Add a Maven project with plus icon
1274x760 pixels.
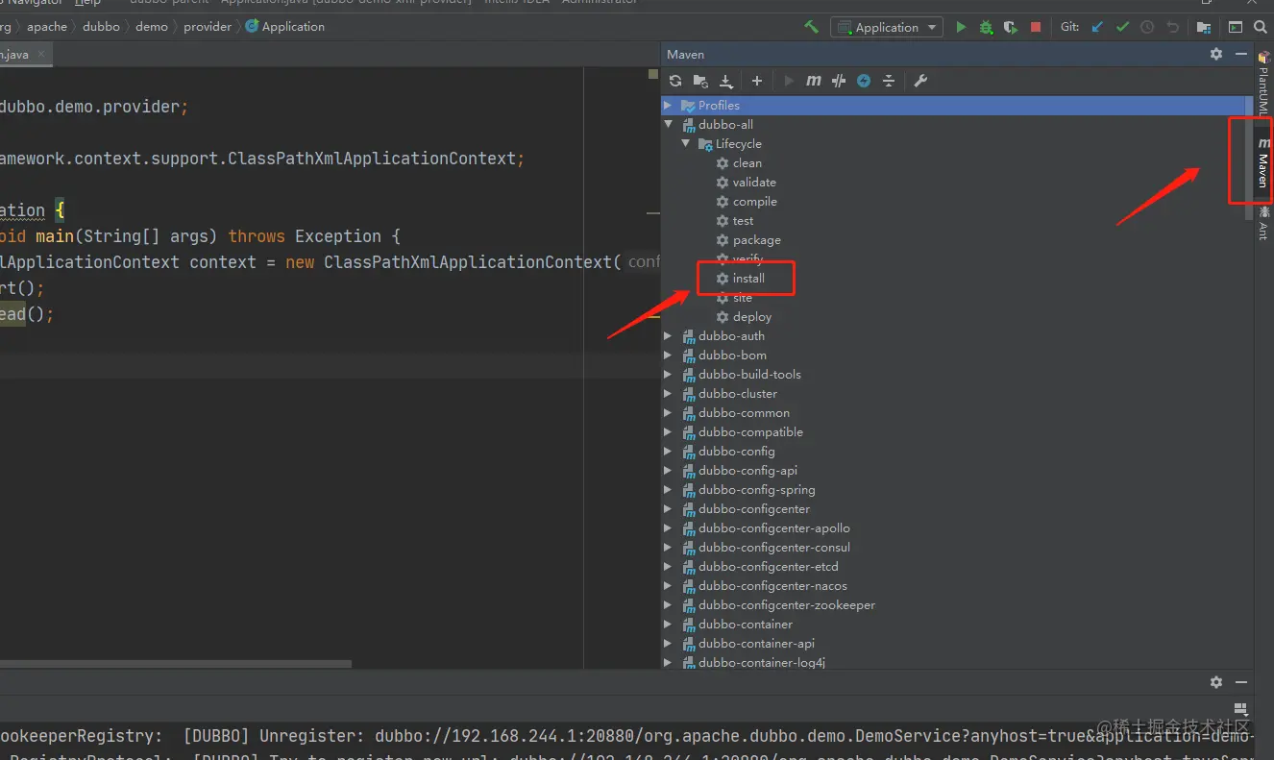pyautogui.click(x=757, y=81)
